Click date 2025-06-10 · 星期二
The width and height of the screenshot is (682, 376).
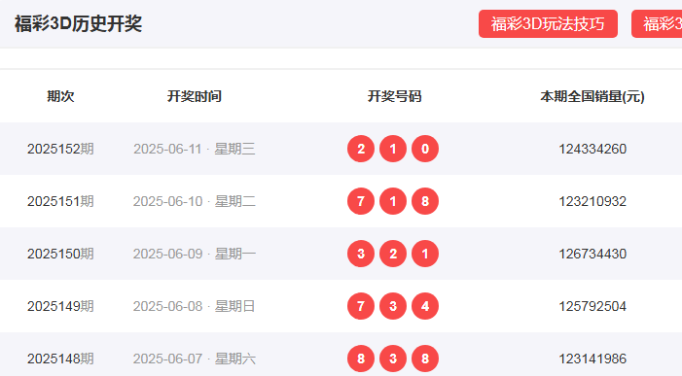point(195,201)
